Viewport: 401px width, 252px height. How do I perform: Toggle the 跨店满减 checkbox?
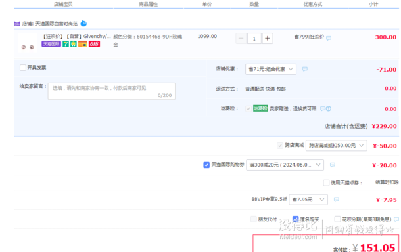[x=280, y=146]
